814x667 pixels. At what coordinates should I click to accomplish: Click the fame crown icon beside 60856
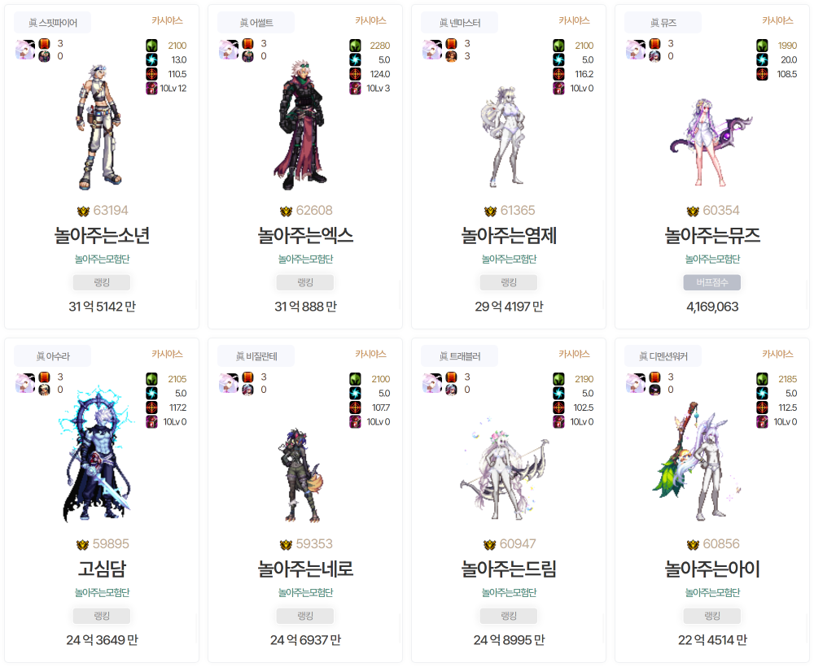(x=693, y=545)
